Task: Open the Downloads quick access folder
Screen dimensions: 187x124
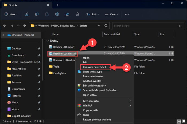Action: pyautogui.click(x=18, y=55)
